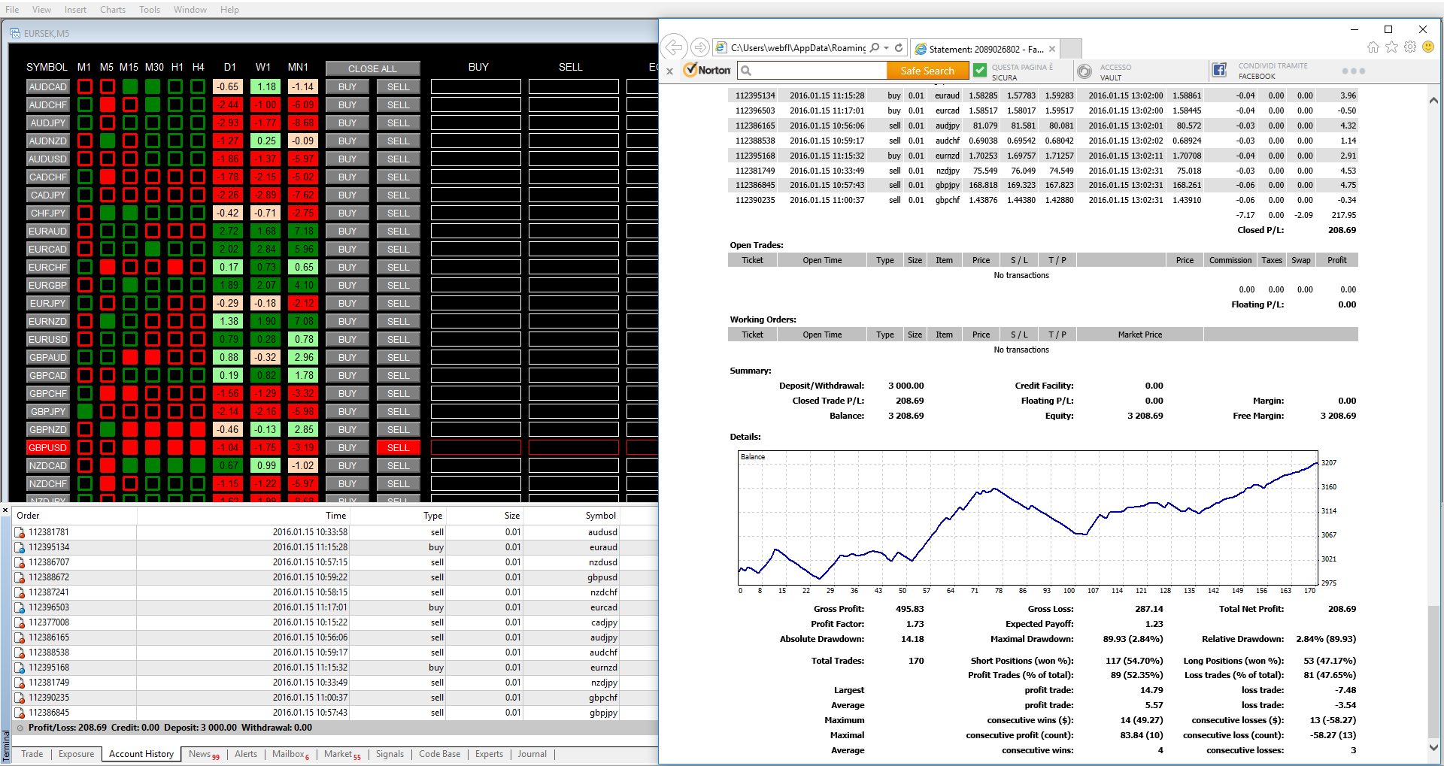1444x766 pixels.
Task: Close the Norton toolbar with X
Action: [x=670, y=71]
